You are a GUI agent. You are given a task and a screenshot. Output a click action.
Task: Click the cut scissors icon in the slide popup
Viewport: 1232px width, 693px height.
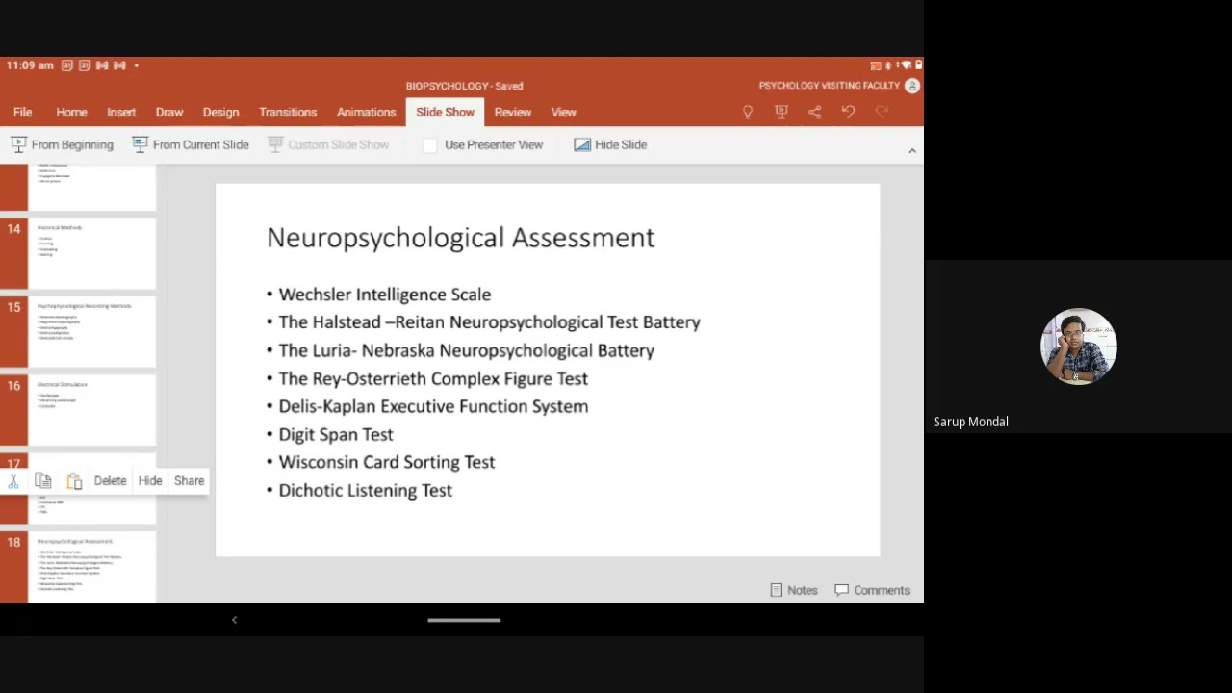[x=13, y=481]
